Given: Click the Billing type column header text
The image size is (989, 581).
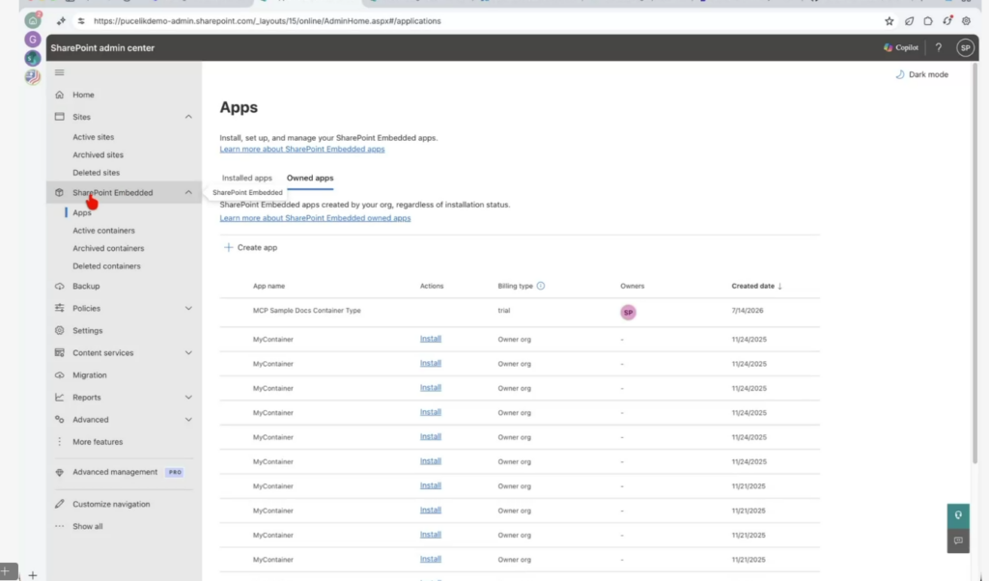Looking at the screenshot, I should tap(515, 286).
